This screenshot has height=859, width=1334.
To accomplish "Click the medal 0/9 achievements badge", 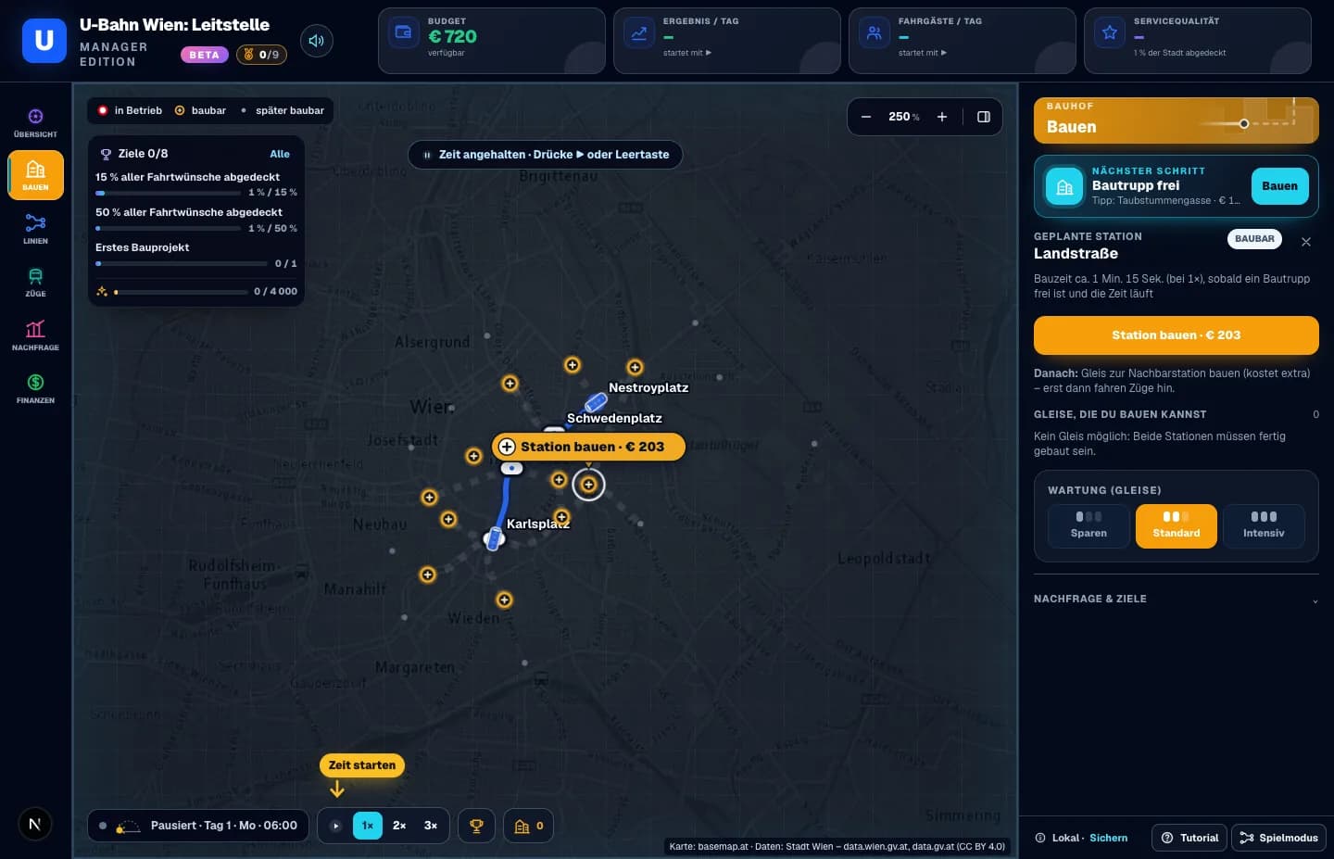I will click(262, 55).
